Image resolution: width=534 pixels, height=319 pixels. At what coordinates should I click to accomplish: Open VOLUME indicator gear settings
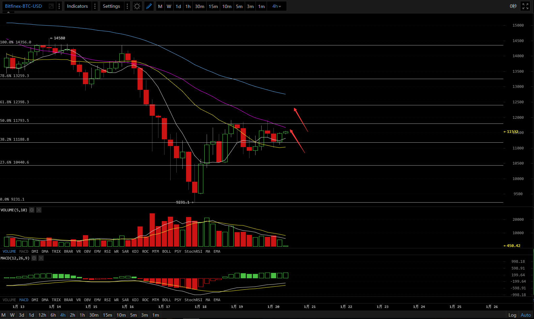(x=32, y=210)
